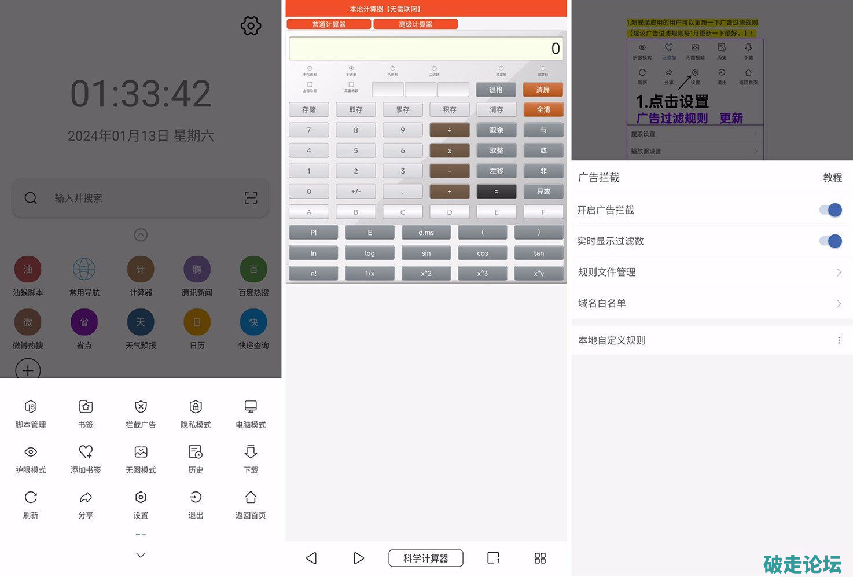Tap the 拦截广告 shield icon
The height and width of the screenshot is (577, 853).
[x=141, y=407]
